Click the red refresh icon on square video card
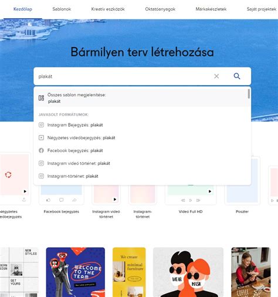Screen dimensions: 278x297 coord(8,174)
